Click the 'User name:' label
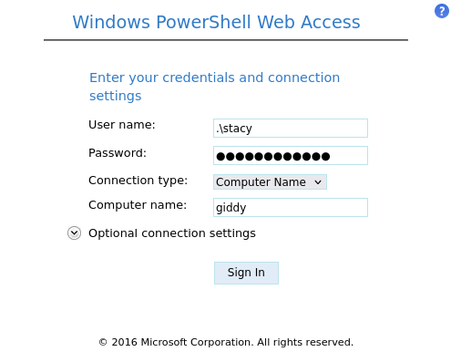Image resolution: width=451 pixels, height=362 pixels. 122,125
